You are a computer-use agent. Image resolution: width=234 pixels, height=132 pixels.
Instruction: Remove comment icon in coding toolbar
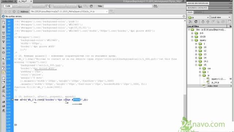point(4,82)
